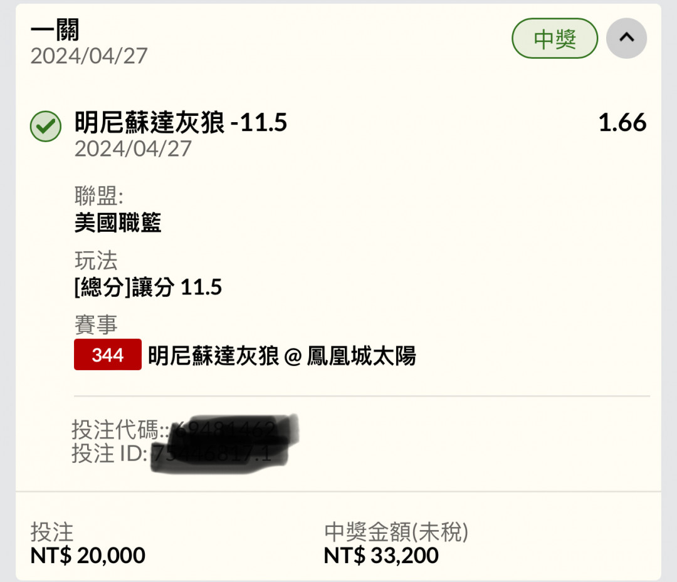Click the NT$ 33,200 winnings amount

click(x=381, y=555)
